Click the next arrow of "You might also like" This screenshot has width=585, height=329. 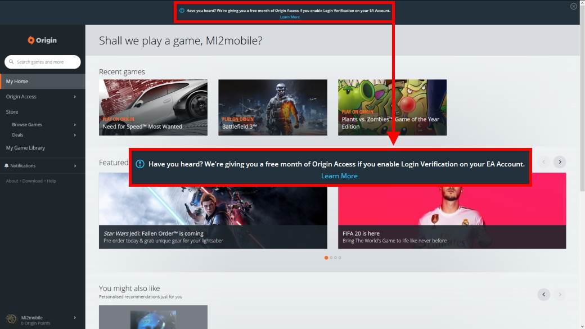[x=559, y=294]
